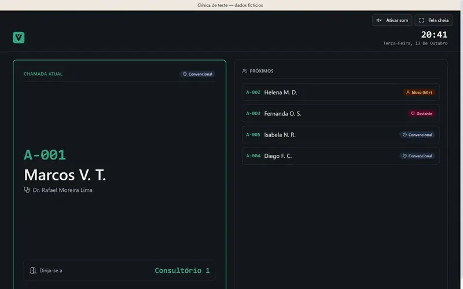Click the Gestante badge for Fernanda
Image resolution: width=463 pixels, height=289 pixels.
(x=421, y=113)
